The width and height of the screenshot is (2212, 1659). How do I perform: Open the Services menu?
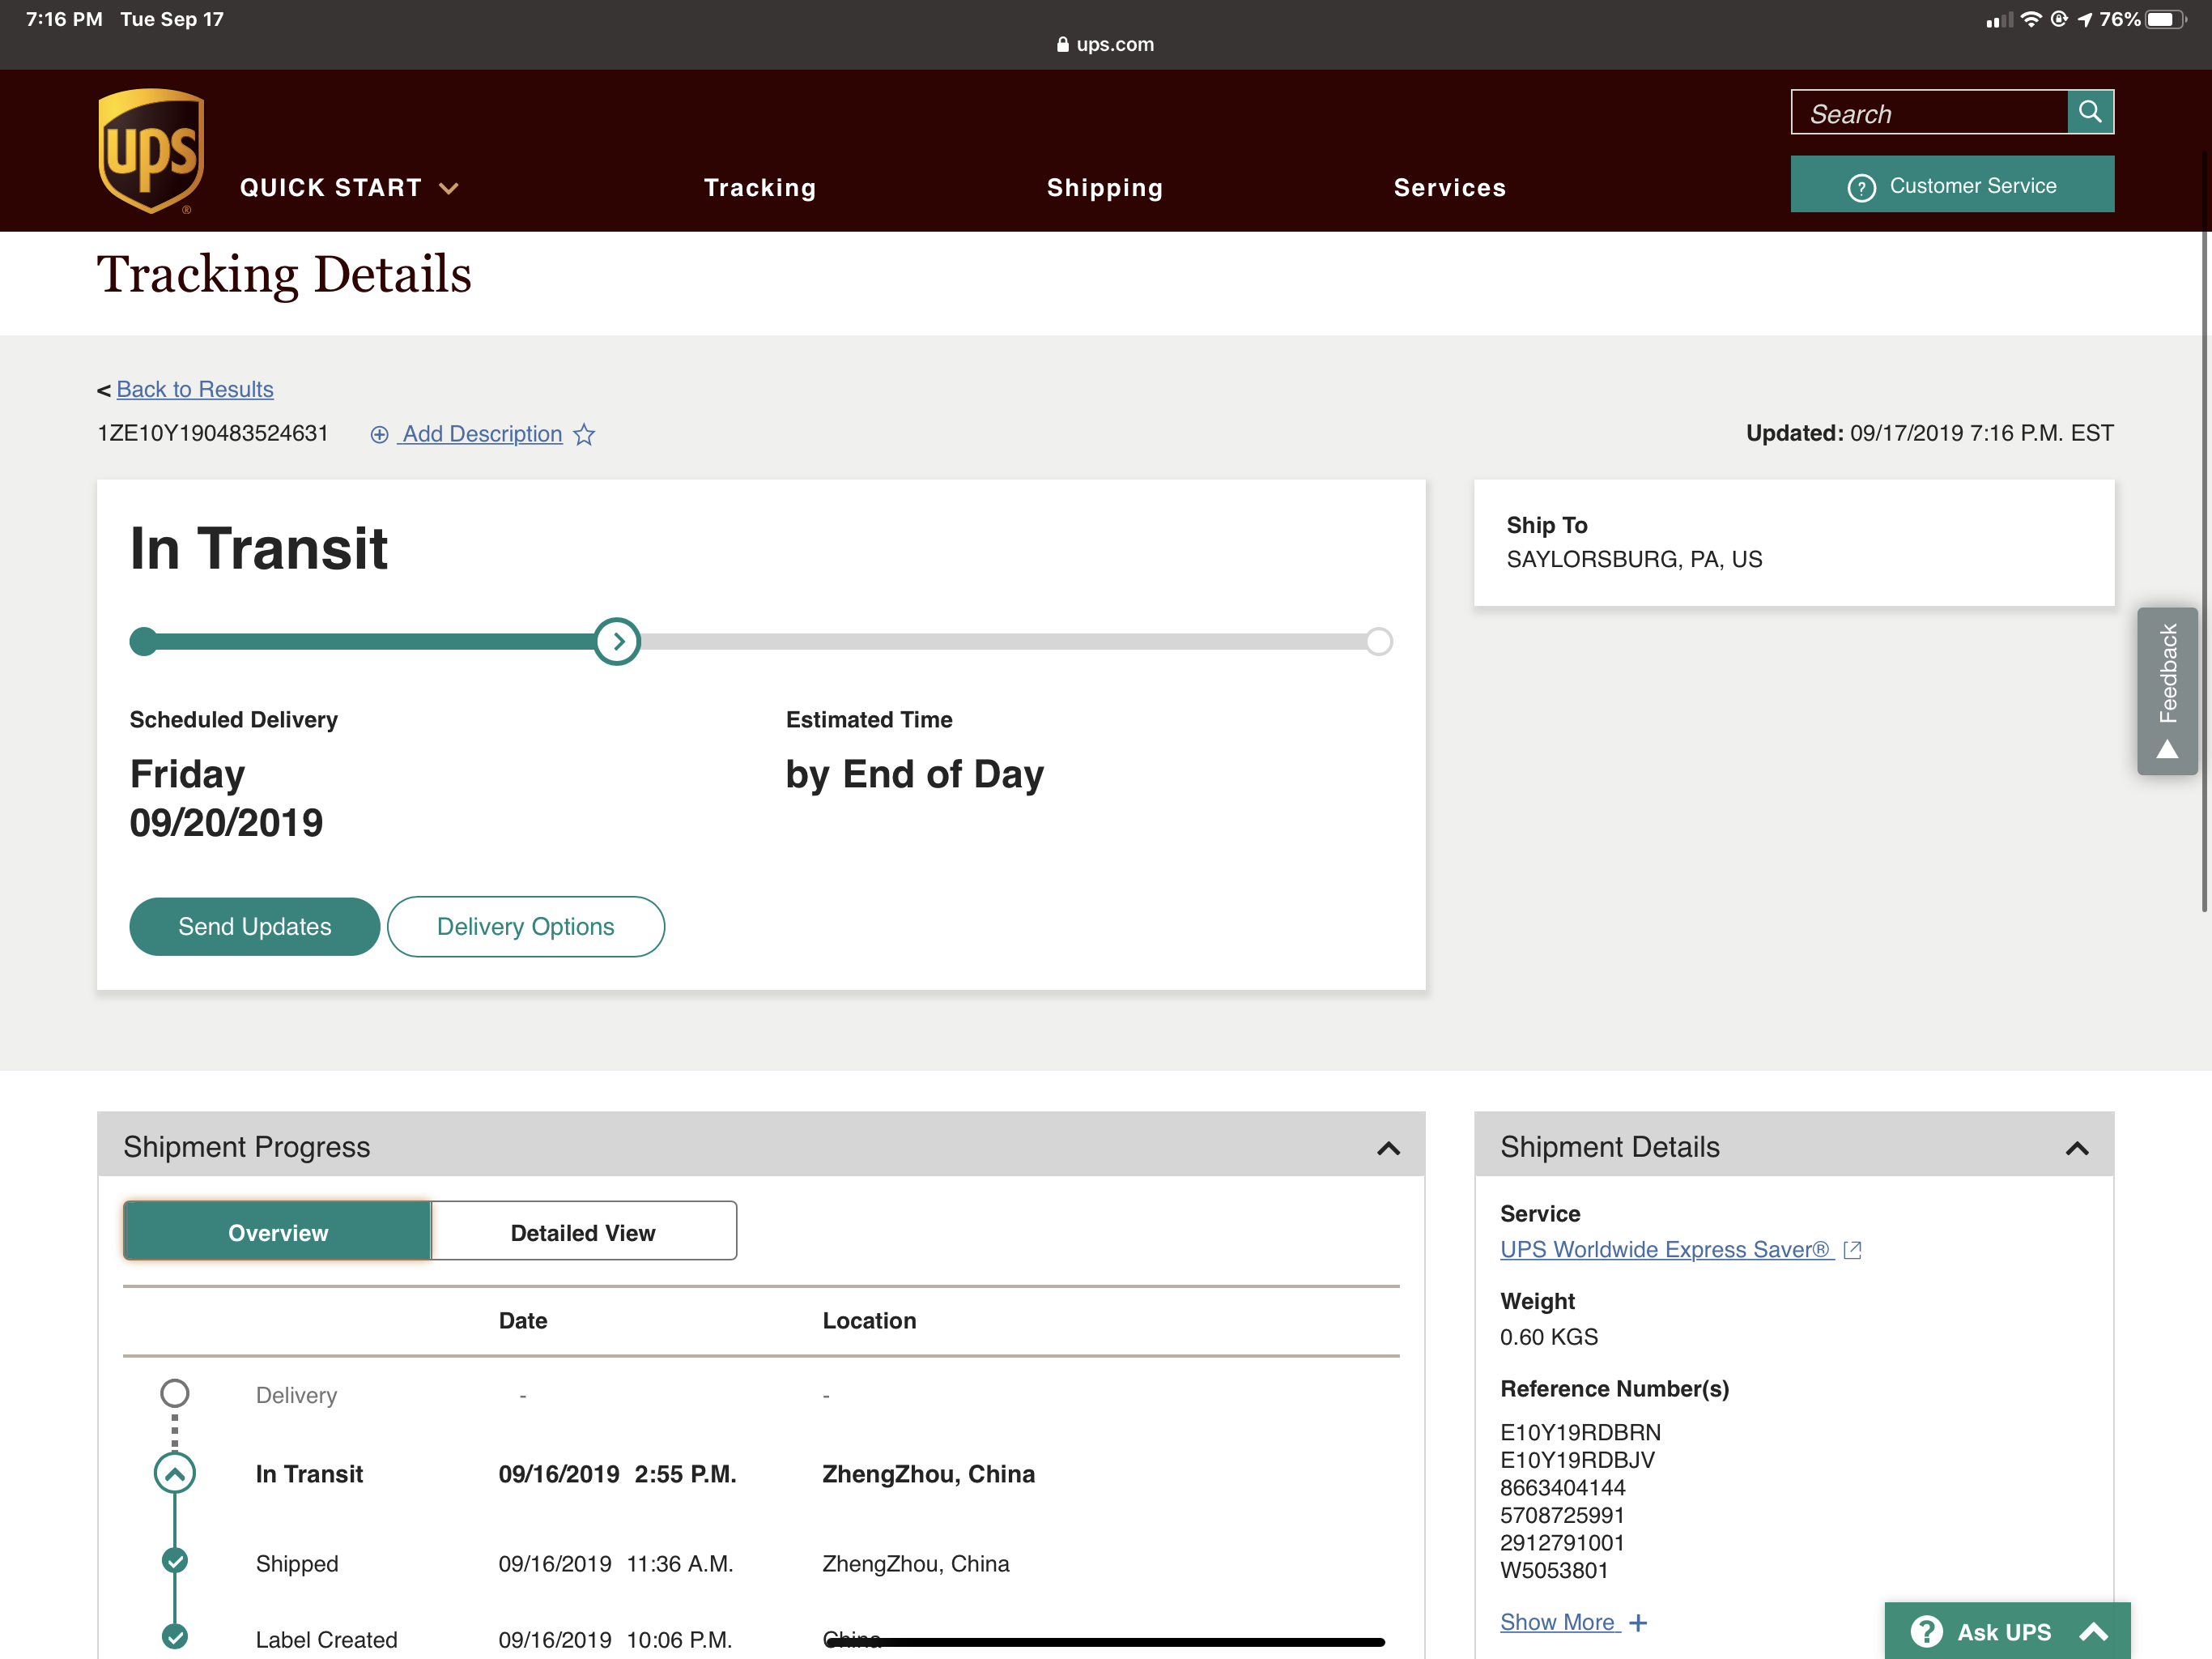coord(1450,188)
